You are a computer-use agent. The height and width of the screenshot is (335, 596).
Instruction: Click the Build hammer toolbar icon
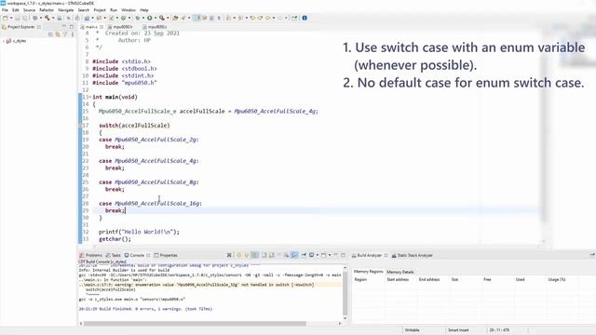coord(47,18)
